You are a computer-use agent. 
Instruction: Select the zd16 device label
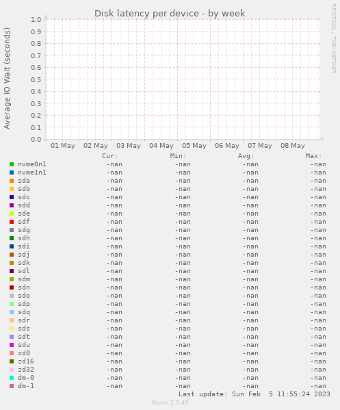tap(26, 361)
